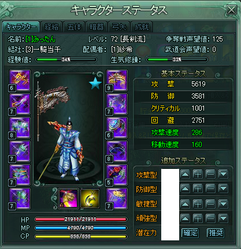
Task: Switch to the 経絡 tab
Action: click(x=51, y=27)
